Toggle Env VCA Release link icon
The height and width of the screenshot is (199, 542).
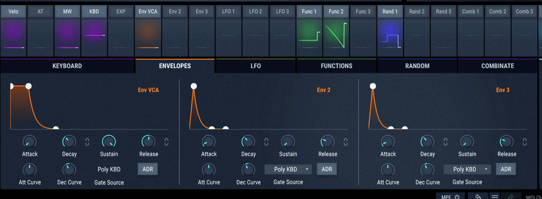(x=167, y=142)
